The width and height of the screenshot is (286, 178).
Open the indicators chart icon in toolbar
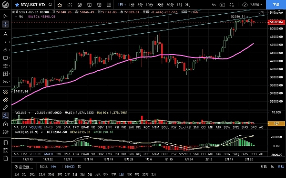point(70,5)
